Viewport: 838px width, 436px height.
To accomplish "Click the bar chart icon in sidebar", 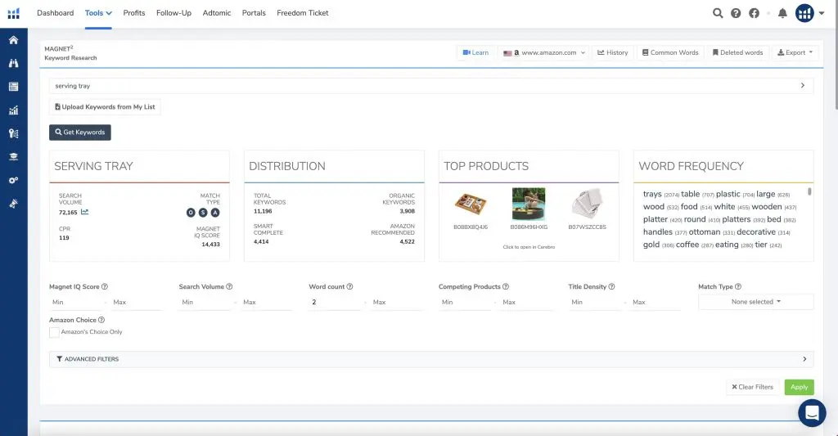I will [x=13, y=110].
